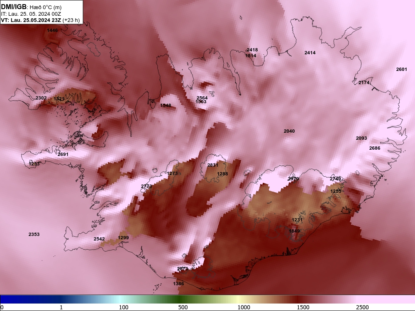Select the 2040 central highland value
Screen dimensions: 415x311
point(289,131)
